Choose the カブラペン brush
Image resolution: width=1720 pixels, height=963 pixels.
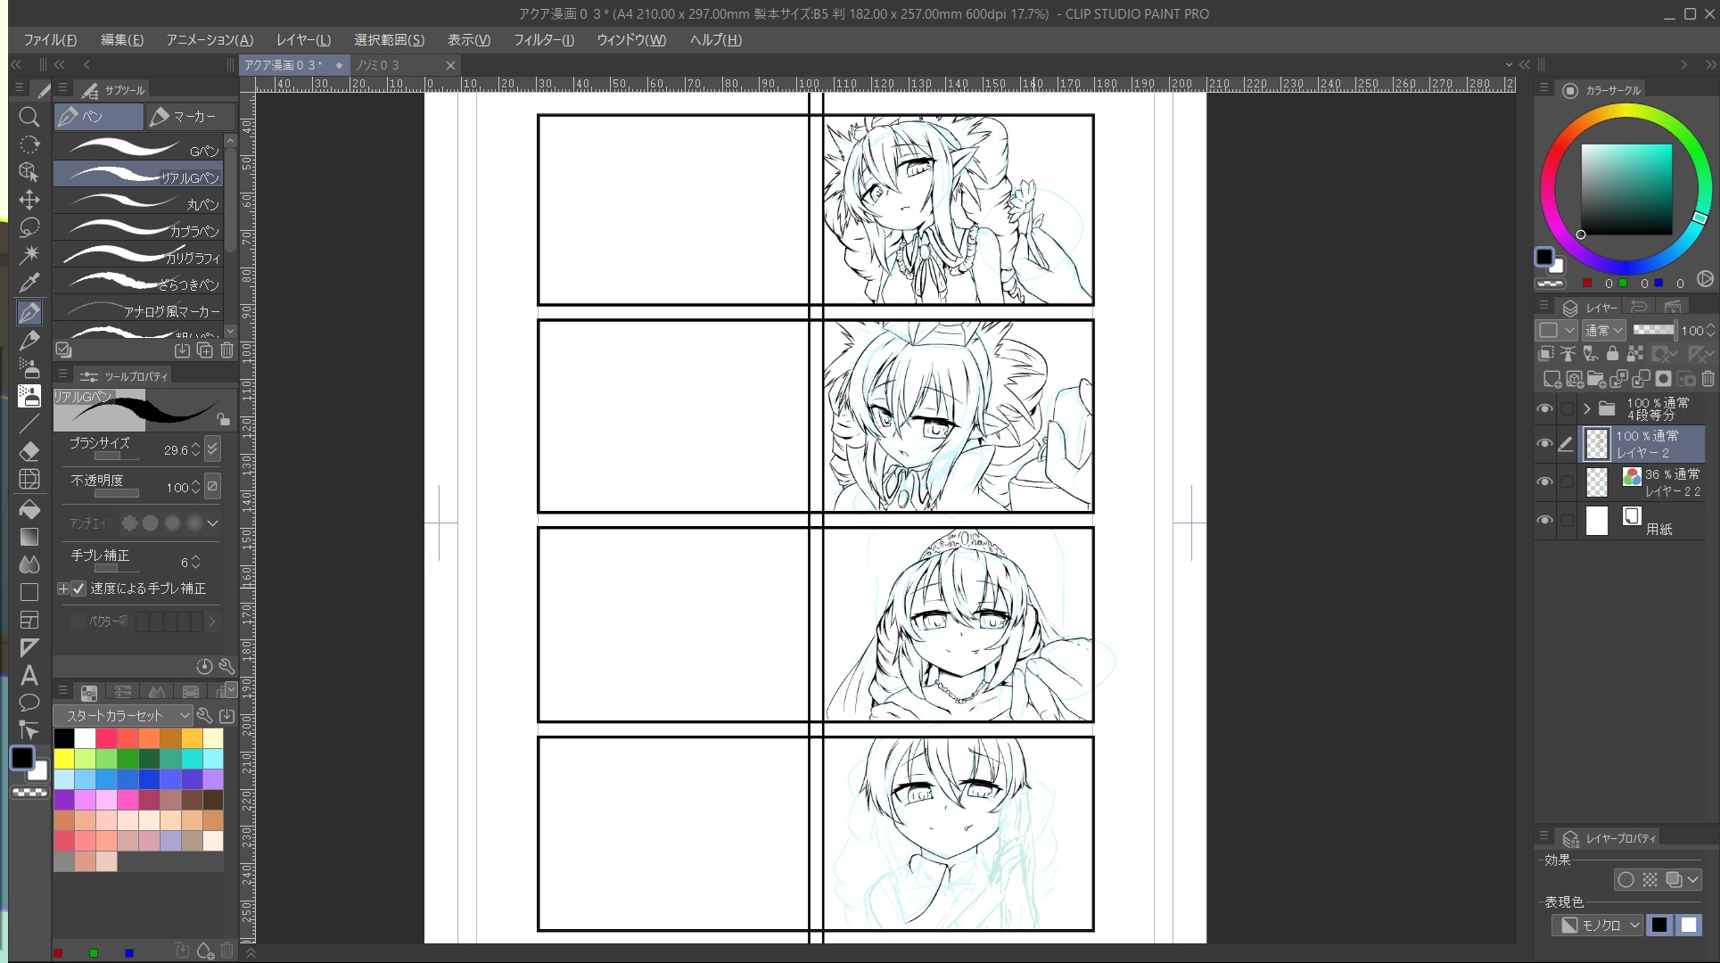point(138,230)
